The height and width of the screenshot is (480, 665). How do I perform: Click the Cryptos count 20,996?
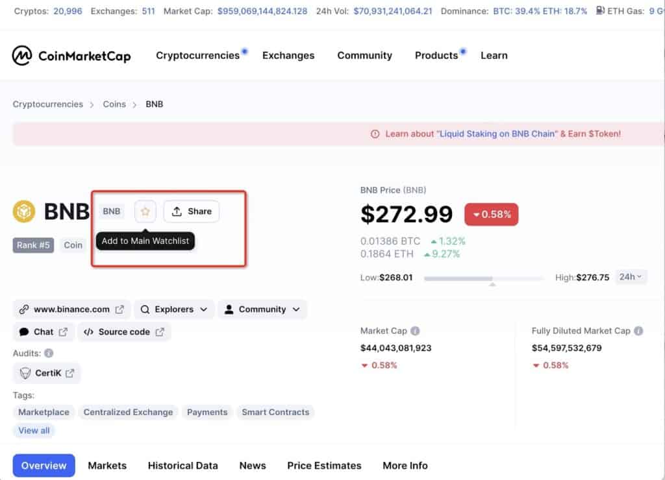point(68,11)
